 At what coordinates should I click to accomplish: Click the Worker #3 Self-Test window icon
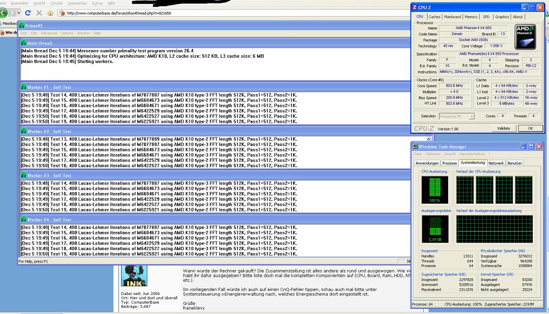(x=24, y=175)
